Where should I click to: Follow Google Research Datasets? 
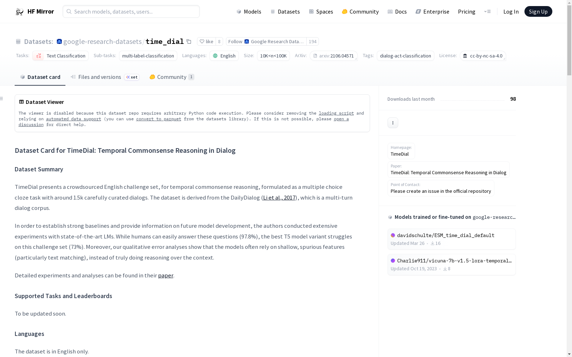click(x=266, y=41)
